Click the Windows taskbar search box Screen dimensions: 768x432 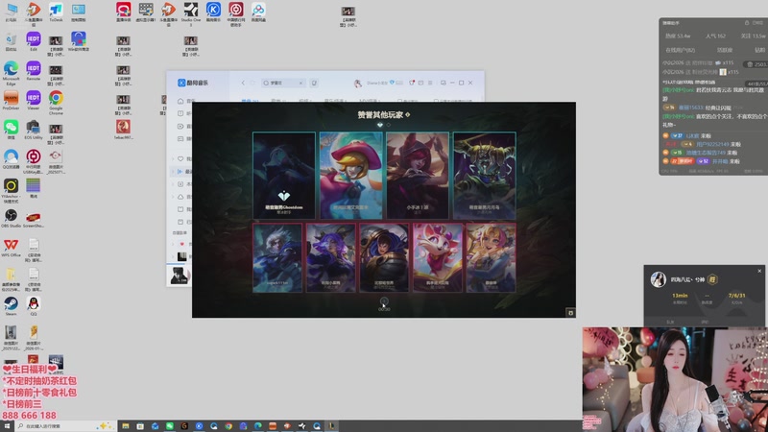click(64, 426)
